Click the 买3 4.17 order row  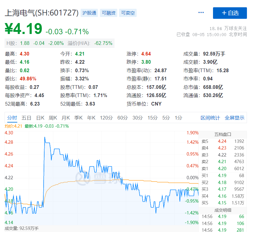[223, 189]
